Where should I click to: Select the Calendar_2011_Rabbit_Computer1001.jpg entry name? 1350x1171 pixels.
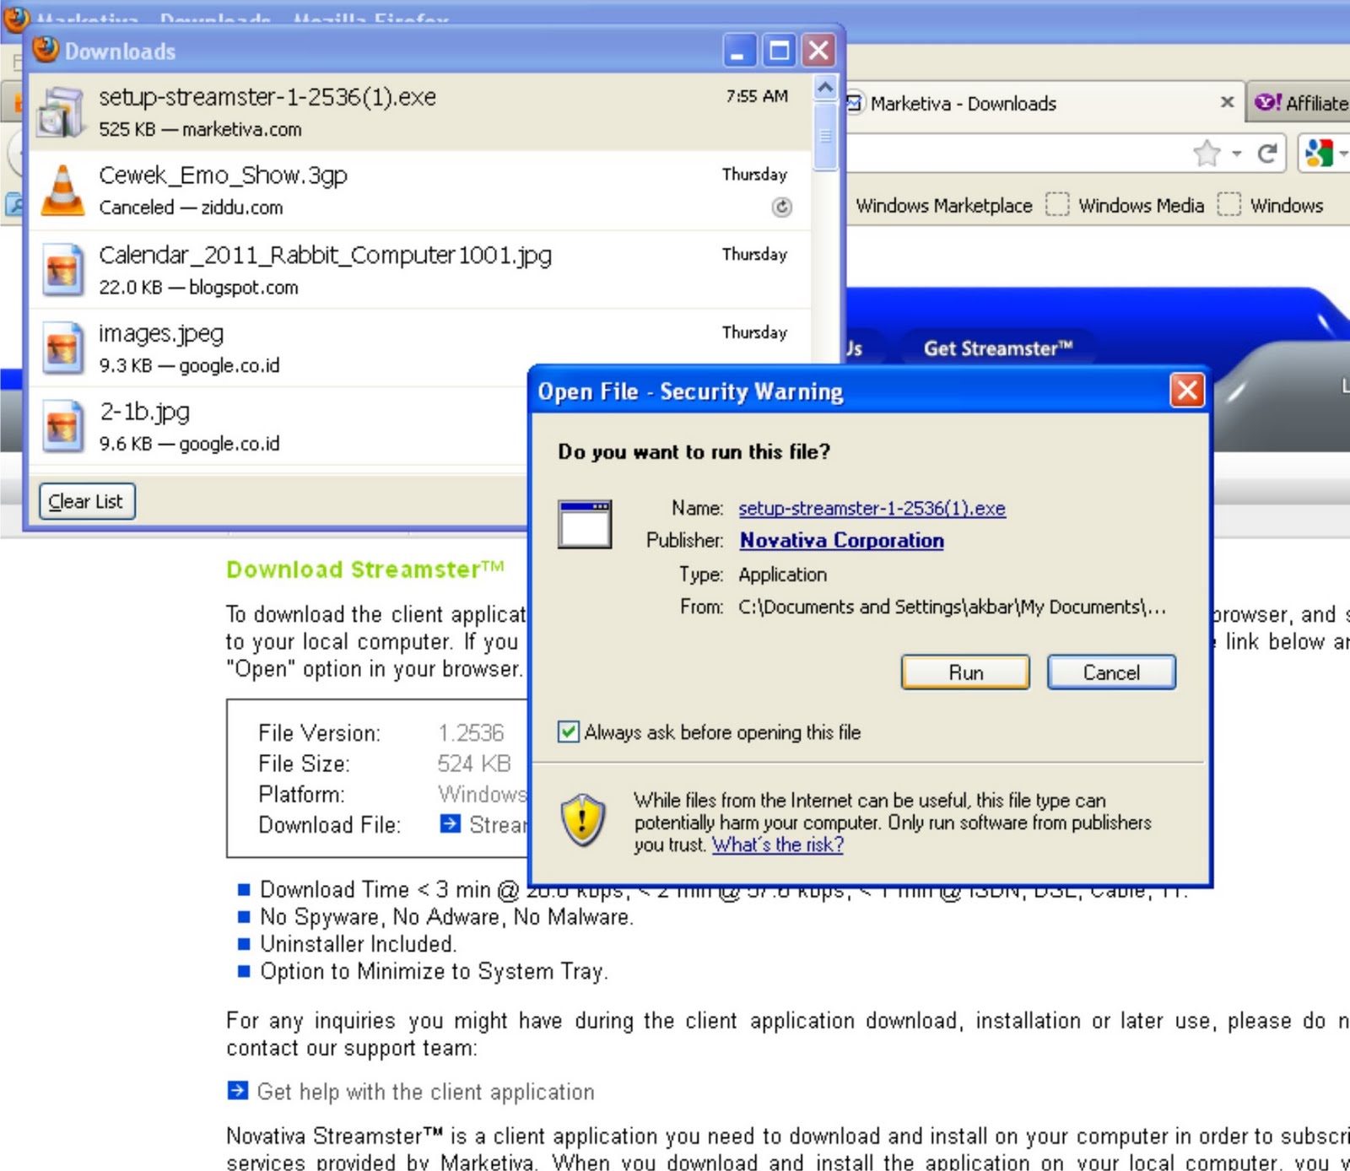(325, 255)
